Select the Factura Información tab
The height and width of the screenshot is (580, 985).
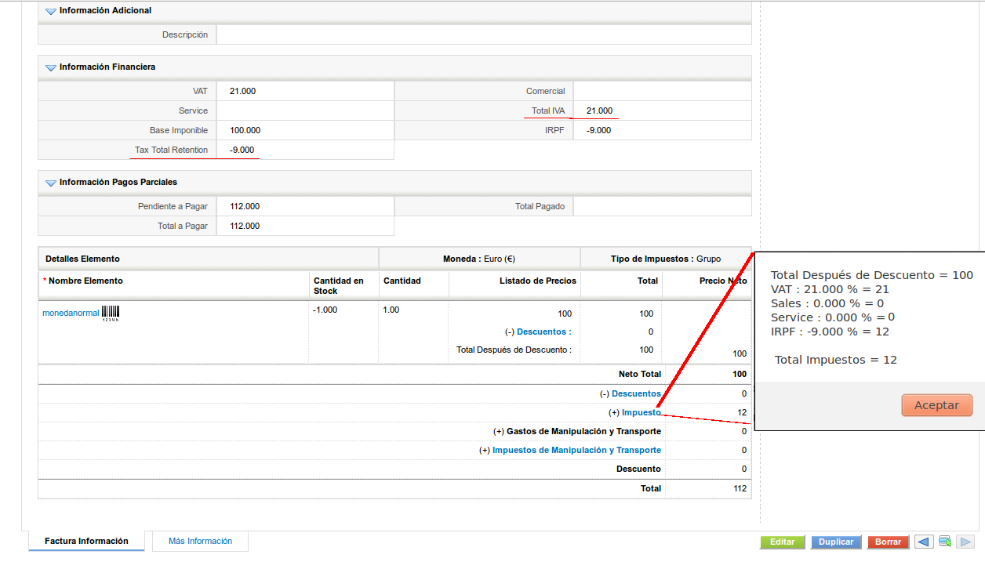point(86,541)
